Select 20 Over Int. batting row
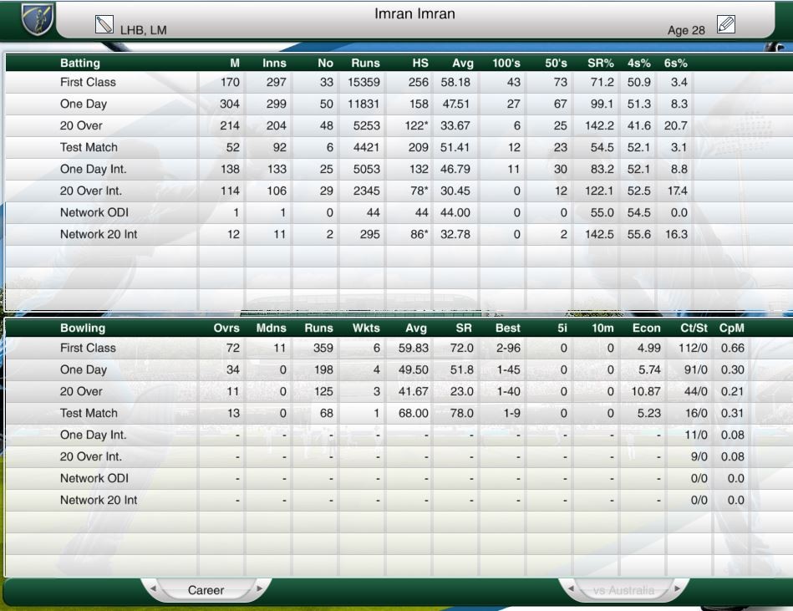The image size is (793, 611). pyautogui.click(x=399, y=191)
